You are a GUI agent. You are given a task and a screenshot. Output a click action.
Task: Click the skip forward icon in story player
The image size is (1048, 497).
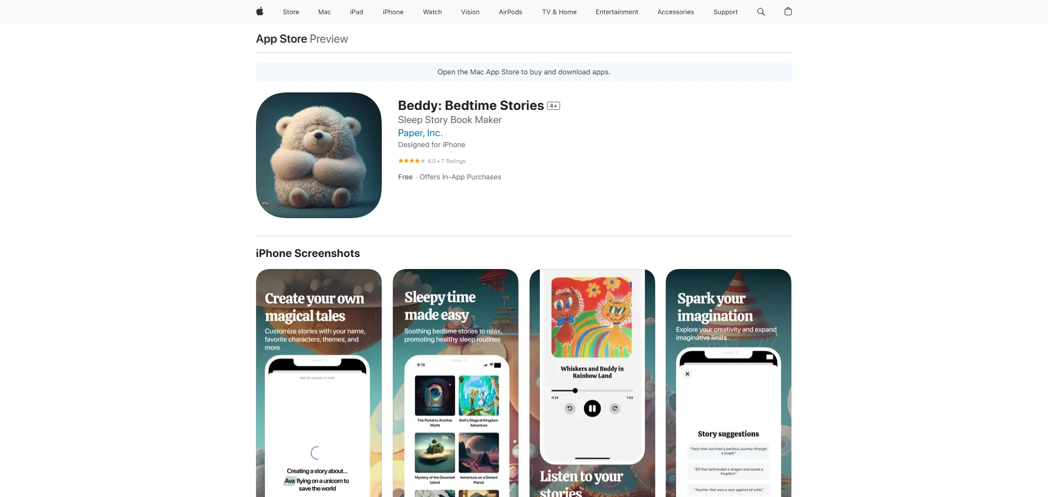pyautogui.click(x=615, y=408)
